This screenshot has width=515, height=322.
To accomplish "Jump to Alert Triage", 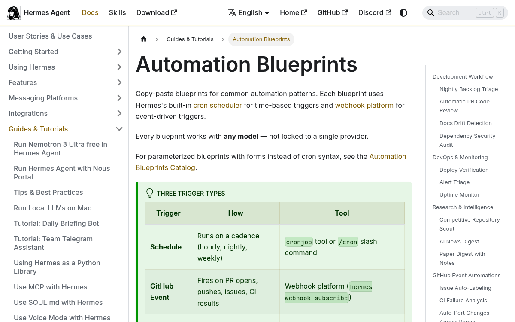I will pyautogui.click(x=454, y=182).
